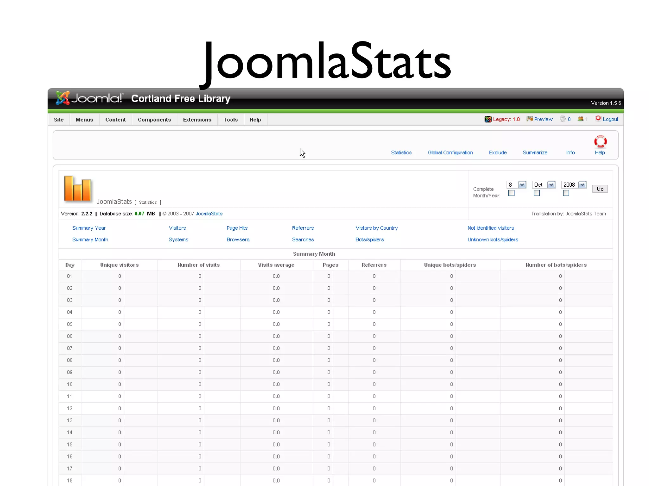Screen dimensions: 649x486
Task: Open Global Configuration
Action: (450, 153)
